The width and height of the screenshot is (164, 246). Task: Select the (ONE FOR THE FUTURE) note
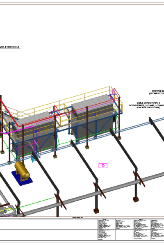pyautogui.click(x=148, y=107)
